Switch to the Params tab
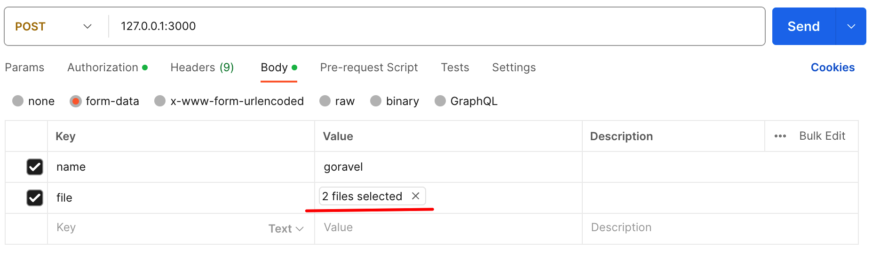This screenshot has width=872, height=256. pos(24,68)
